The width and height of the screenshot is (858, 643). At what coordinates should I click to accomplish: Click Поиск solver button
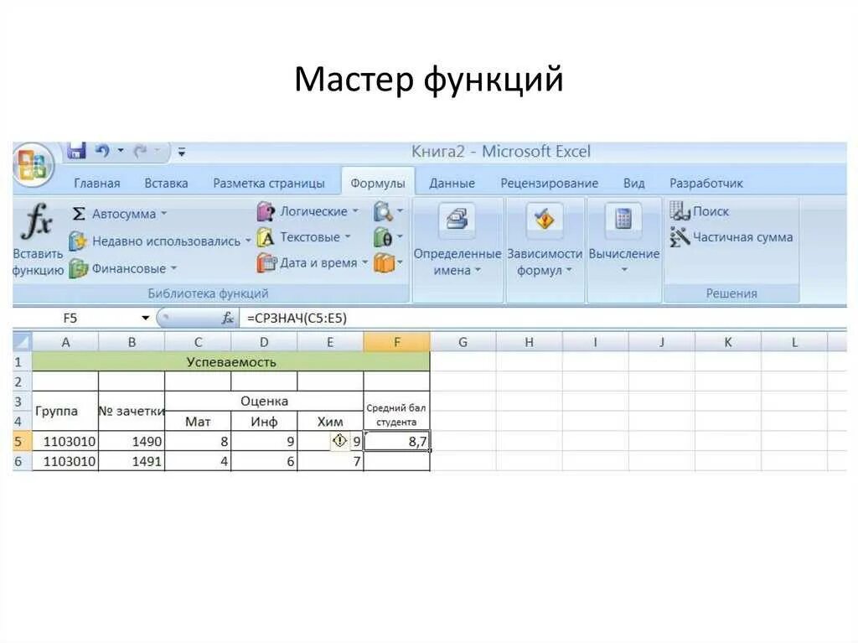click(700, 211)
